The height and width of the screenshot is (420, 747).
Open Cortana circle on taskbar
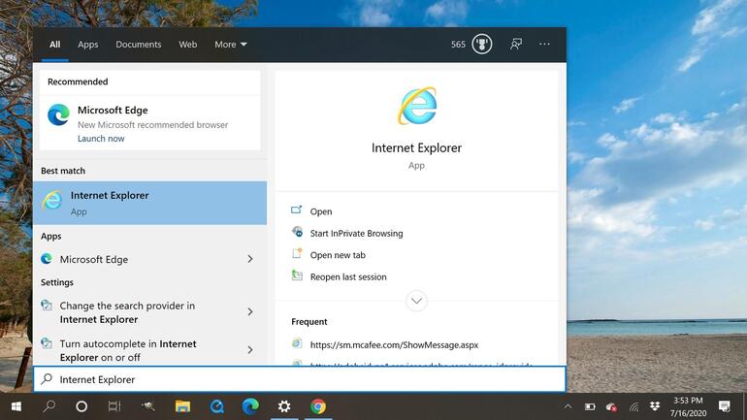pos(81,406)
